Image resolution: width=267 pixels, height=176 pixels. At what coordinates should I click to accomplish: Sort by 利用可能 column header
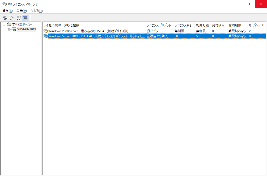pyautogui.click(x=202, y=25)
